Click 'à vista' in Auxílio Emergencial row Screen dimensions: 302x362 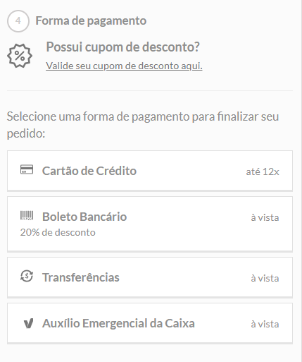265,324
